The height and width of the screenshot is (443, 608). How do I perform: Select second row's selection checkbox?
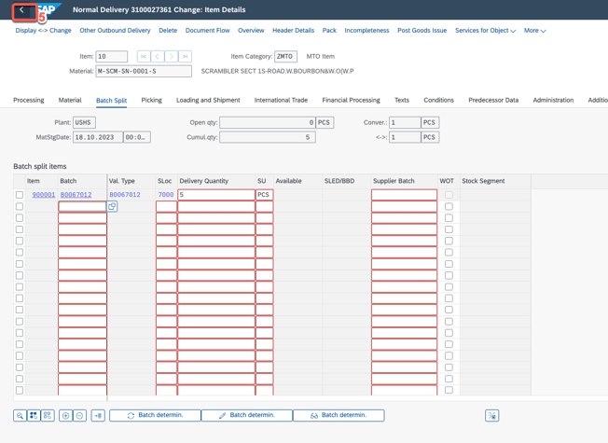point(20,206)
